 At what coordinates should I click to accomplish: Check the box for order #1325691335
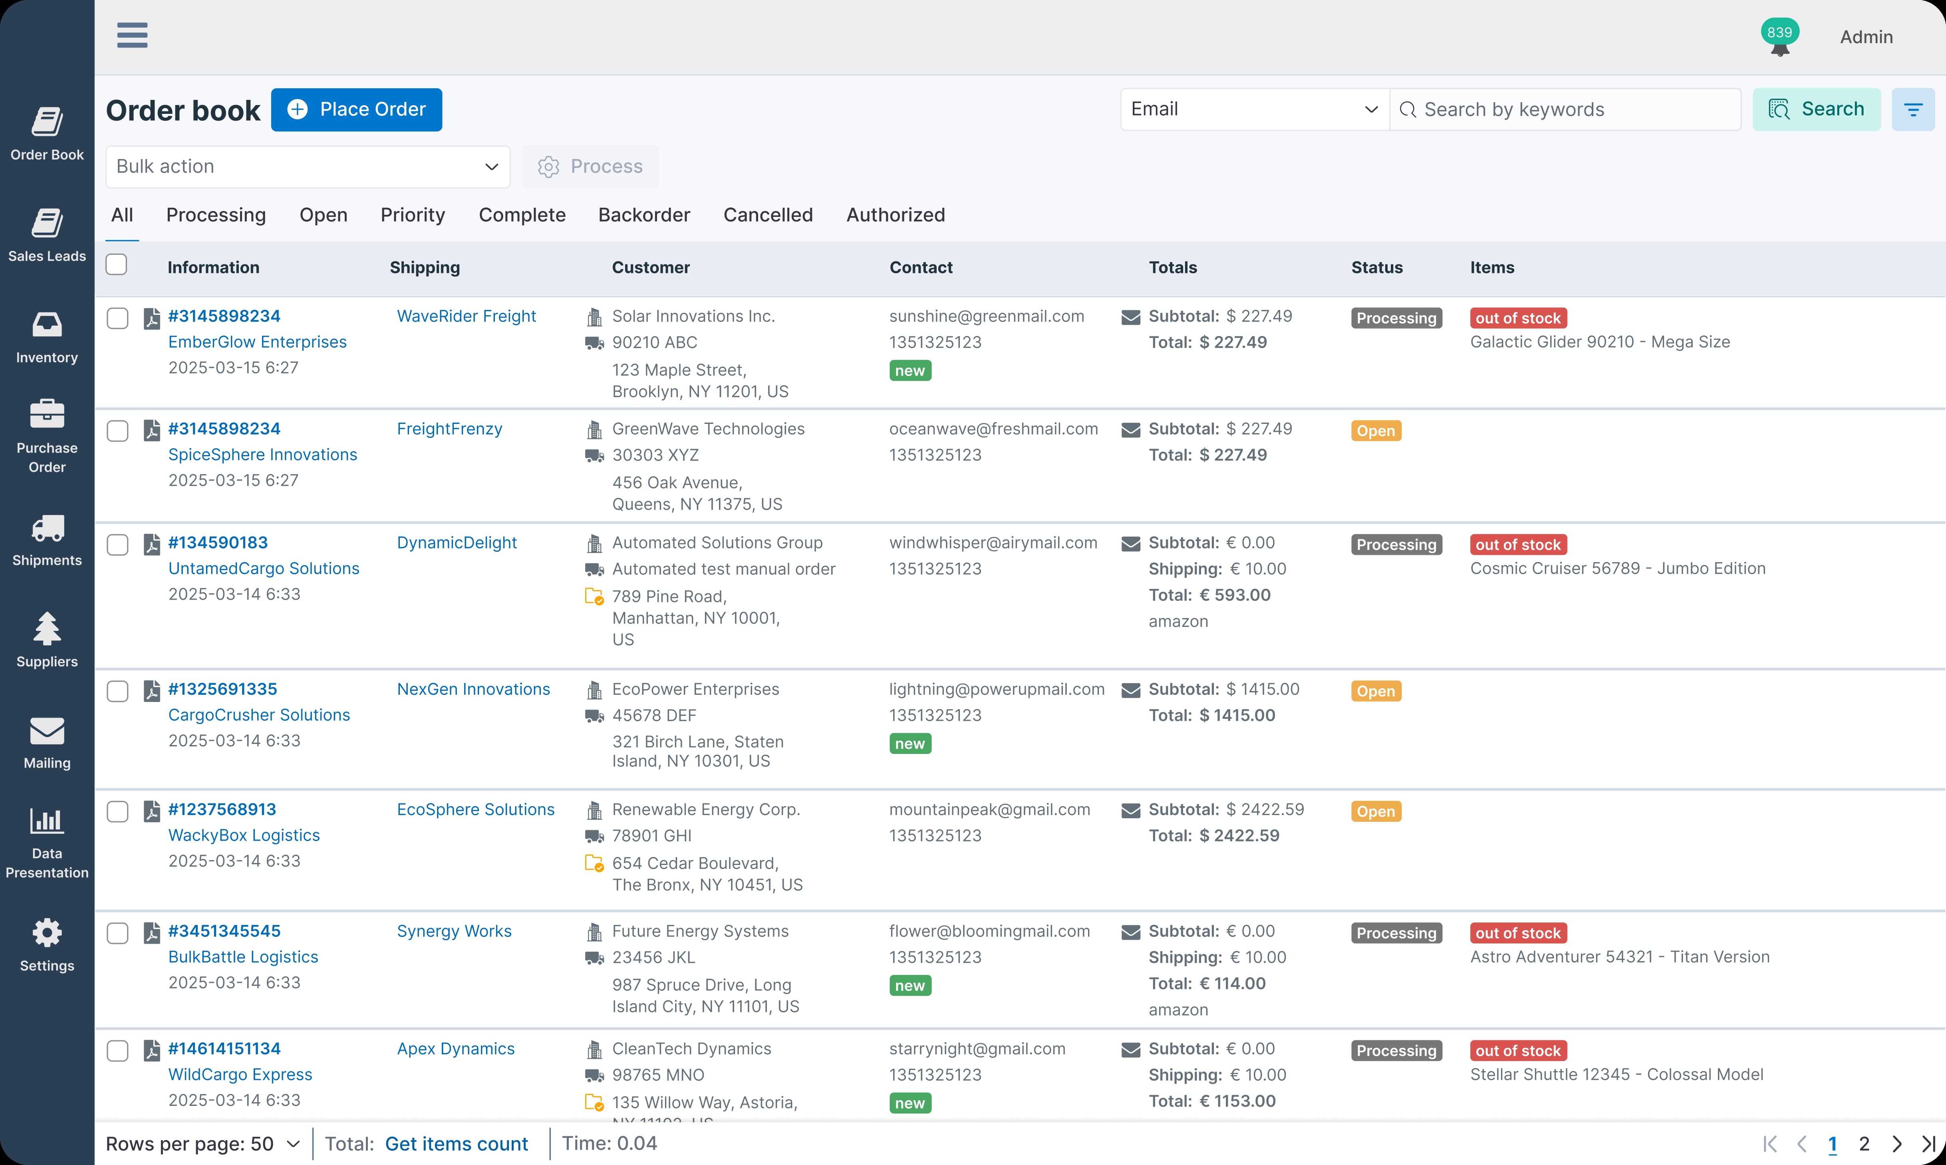pyautogui.click(x=118, y=691)
